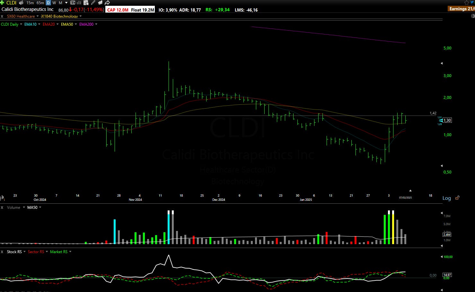The image size is (475, 292).
Task: Close panel with top-right x button
Action: (x=473, y=16)
